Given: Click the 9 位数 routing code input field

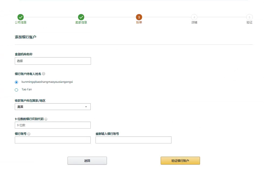Looking at the screenshot, I should tap(52, 125).
